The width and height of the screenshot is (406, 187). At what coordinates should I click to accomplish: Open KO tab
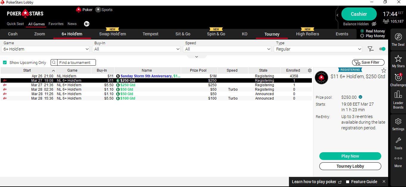(245, 34)
